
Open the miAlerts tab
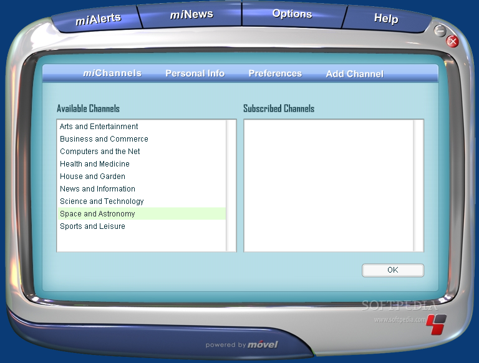98,19
